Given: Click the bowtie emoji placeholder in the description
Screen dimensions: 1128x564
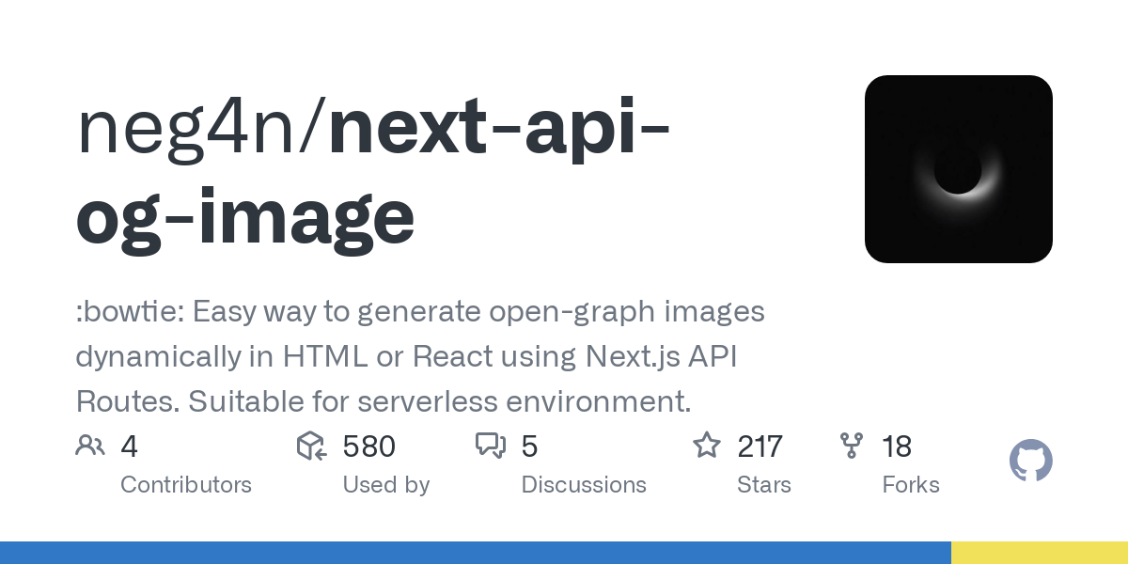Looking at the screenshot, I should click(124, 311).
